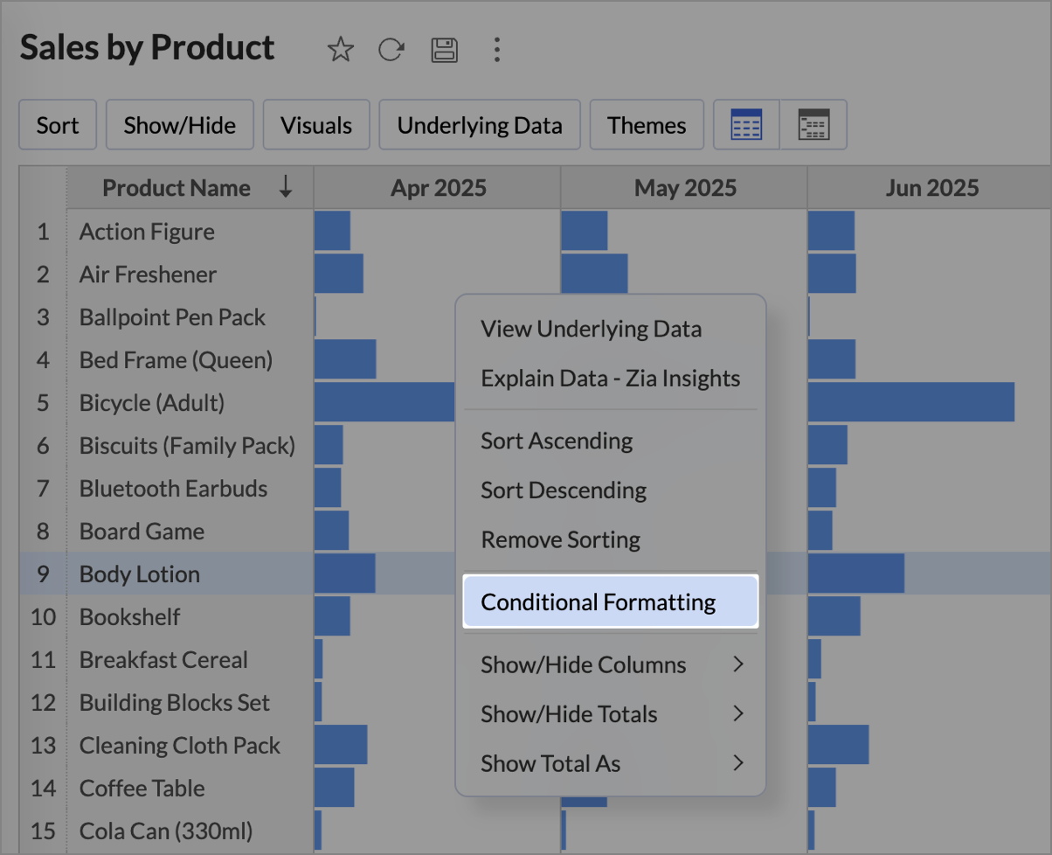Select the blue grid table layout icon
This screenshot has height=855, width=1052.
pyautogui.click(x=746, y=125)
